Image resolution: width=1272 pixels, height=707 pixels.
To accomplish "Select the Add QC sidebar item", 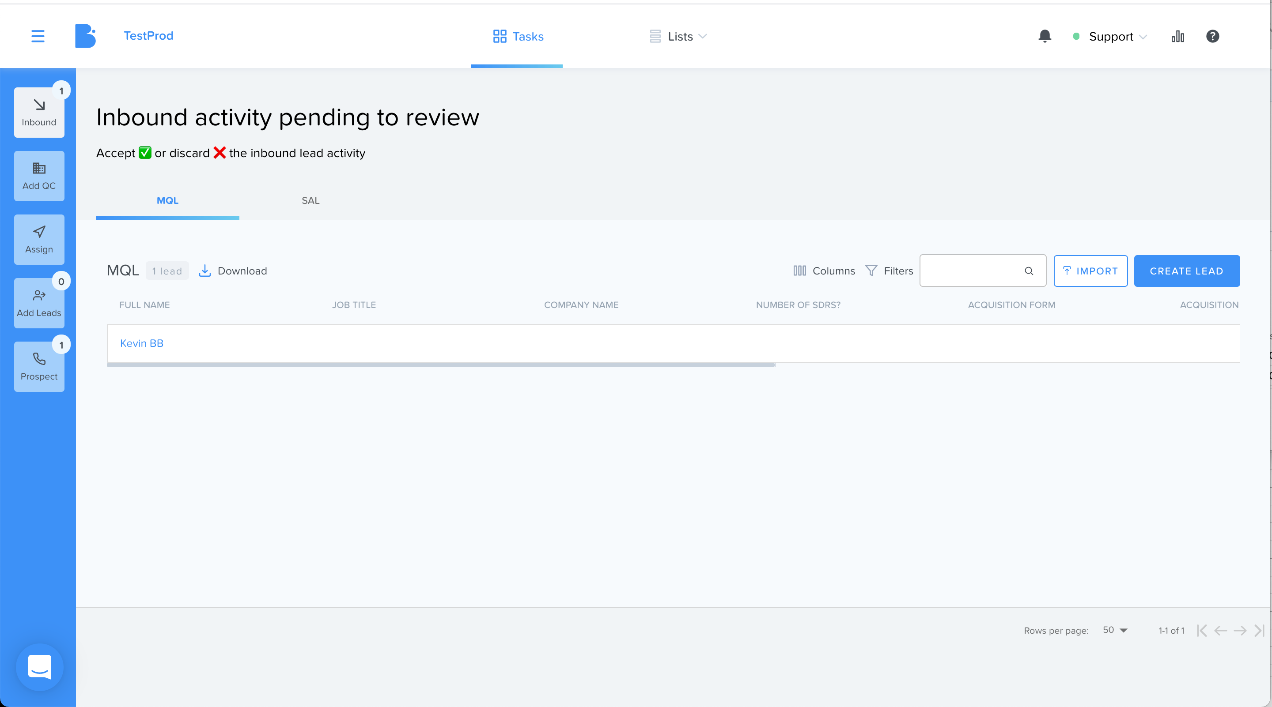I will (x=39, y=176).
